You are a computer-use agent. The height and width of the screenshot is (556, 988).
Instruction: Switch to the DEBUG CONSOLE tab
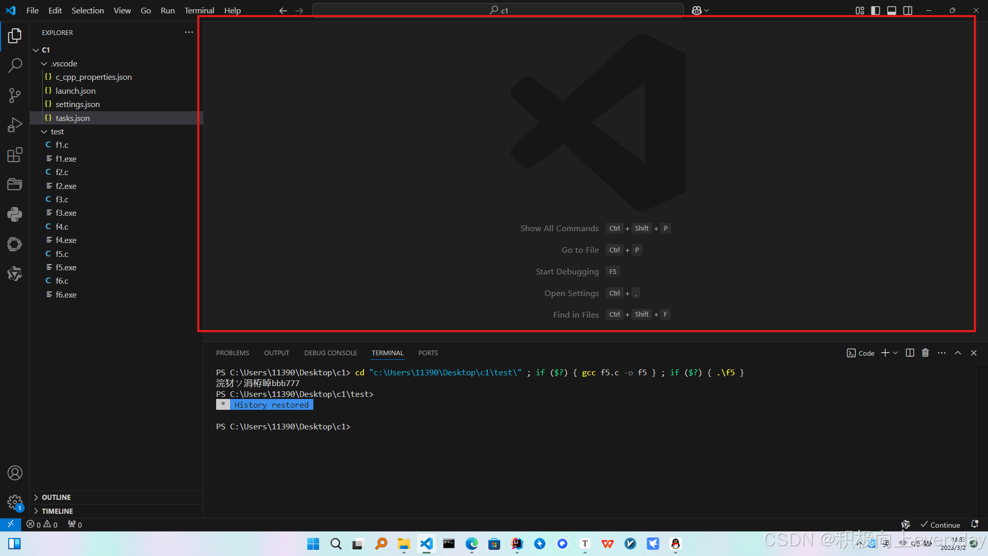(330, 353)
